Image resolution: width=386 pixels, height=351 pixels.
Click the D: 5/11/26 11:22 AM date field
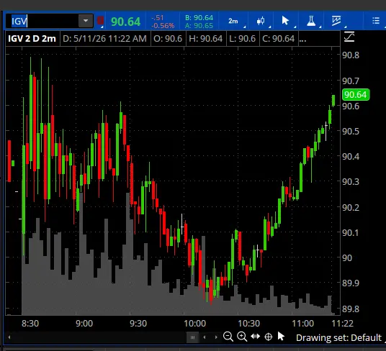click(x=104, y=39)
